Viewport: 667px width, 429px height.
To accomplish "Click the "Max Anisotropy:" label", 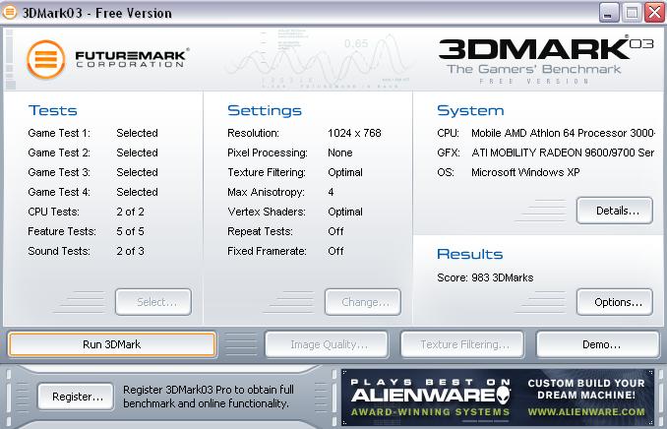I will (266, 192).
